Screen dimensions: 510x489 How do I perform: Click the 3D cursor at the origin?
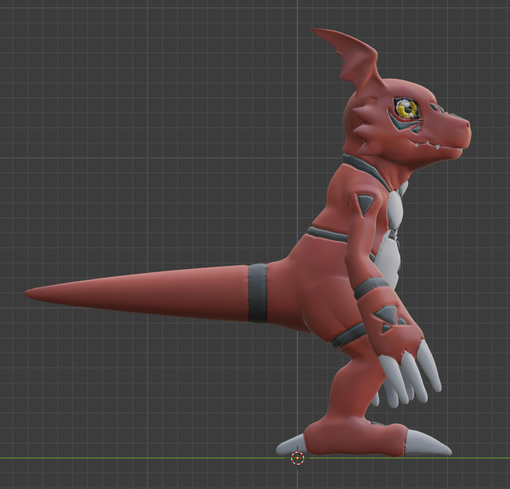click(x=297, y=459)
